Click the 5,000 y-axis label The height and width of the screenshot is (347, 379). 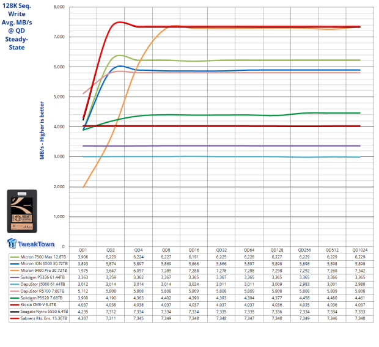tap(59, 97)
